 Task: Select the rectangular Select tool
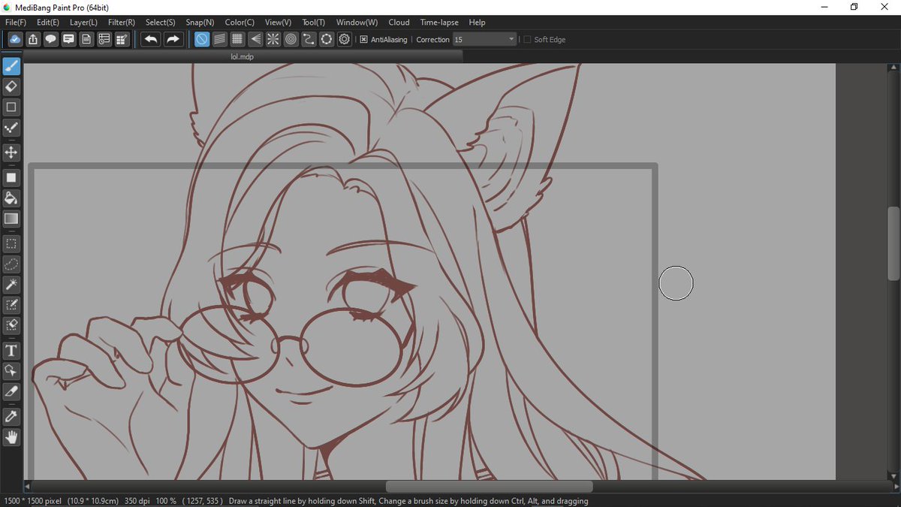coord(11,244)
